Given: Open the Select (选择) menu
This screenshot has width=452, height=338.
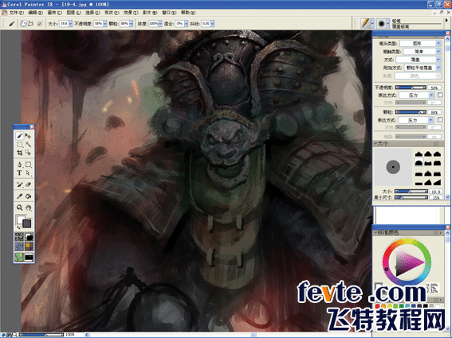Looking at the screenshot, I should (92, 13).
